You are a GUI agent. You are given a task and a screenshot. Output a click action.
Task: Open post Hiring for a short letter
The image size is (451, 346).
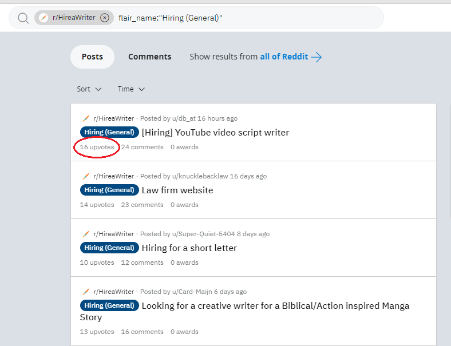pos(189,248)
